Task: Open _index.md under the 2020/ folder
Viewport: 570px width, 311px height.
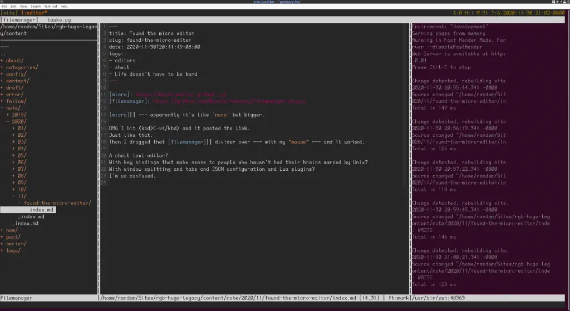Action: pos(25,224)
